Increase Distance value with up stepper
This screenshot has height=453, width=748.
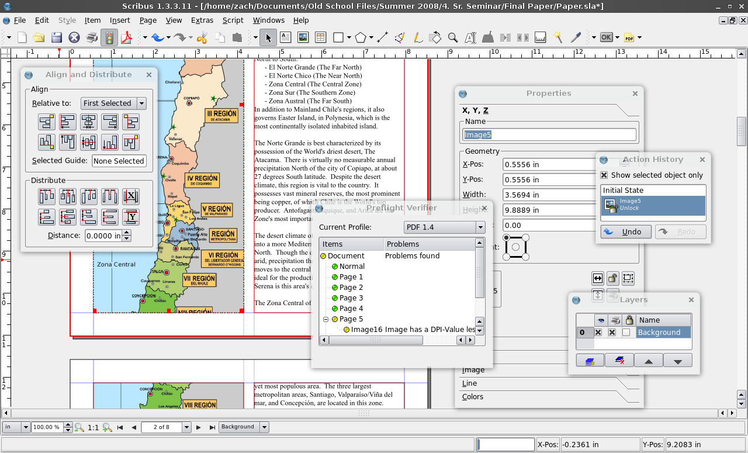(127, 233)
